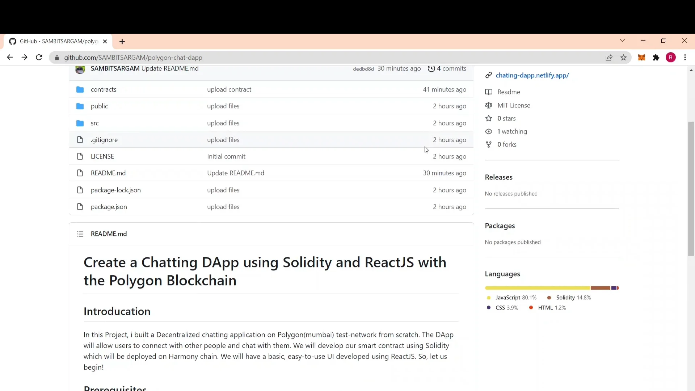This screenshot has width=695, height=391.
Task: Click the MIT License scale icon
Action: [x=488, y=105]
